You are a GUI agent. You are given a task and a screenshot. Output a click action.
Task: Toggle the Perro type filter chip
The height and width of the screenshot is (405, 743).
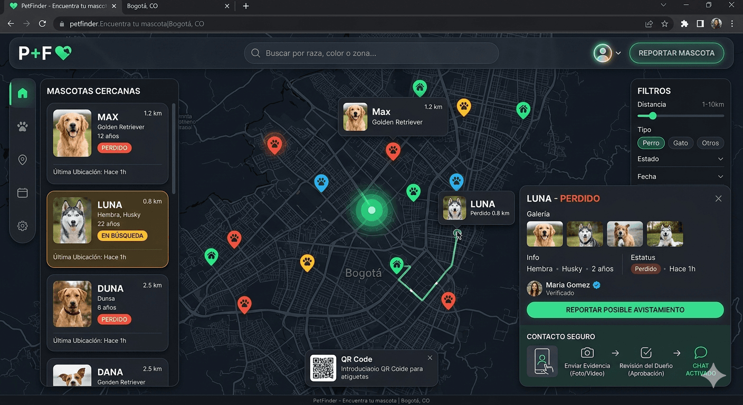[651, 143]
